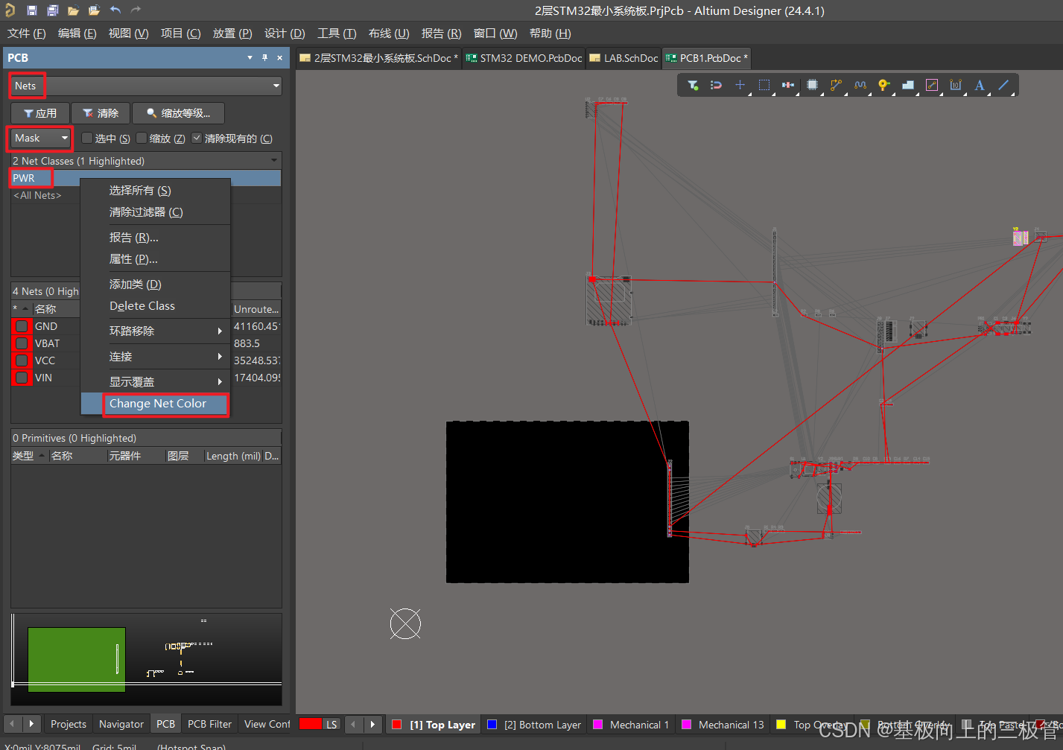Click the Open Document folder icon
Viewport: 1063px width, 750px height.
[x=73, y=10]
